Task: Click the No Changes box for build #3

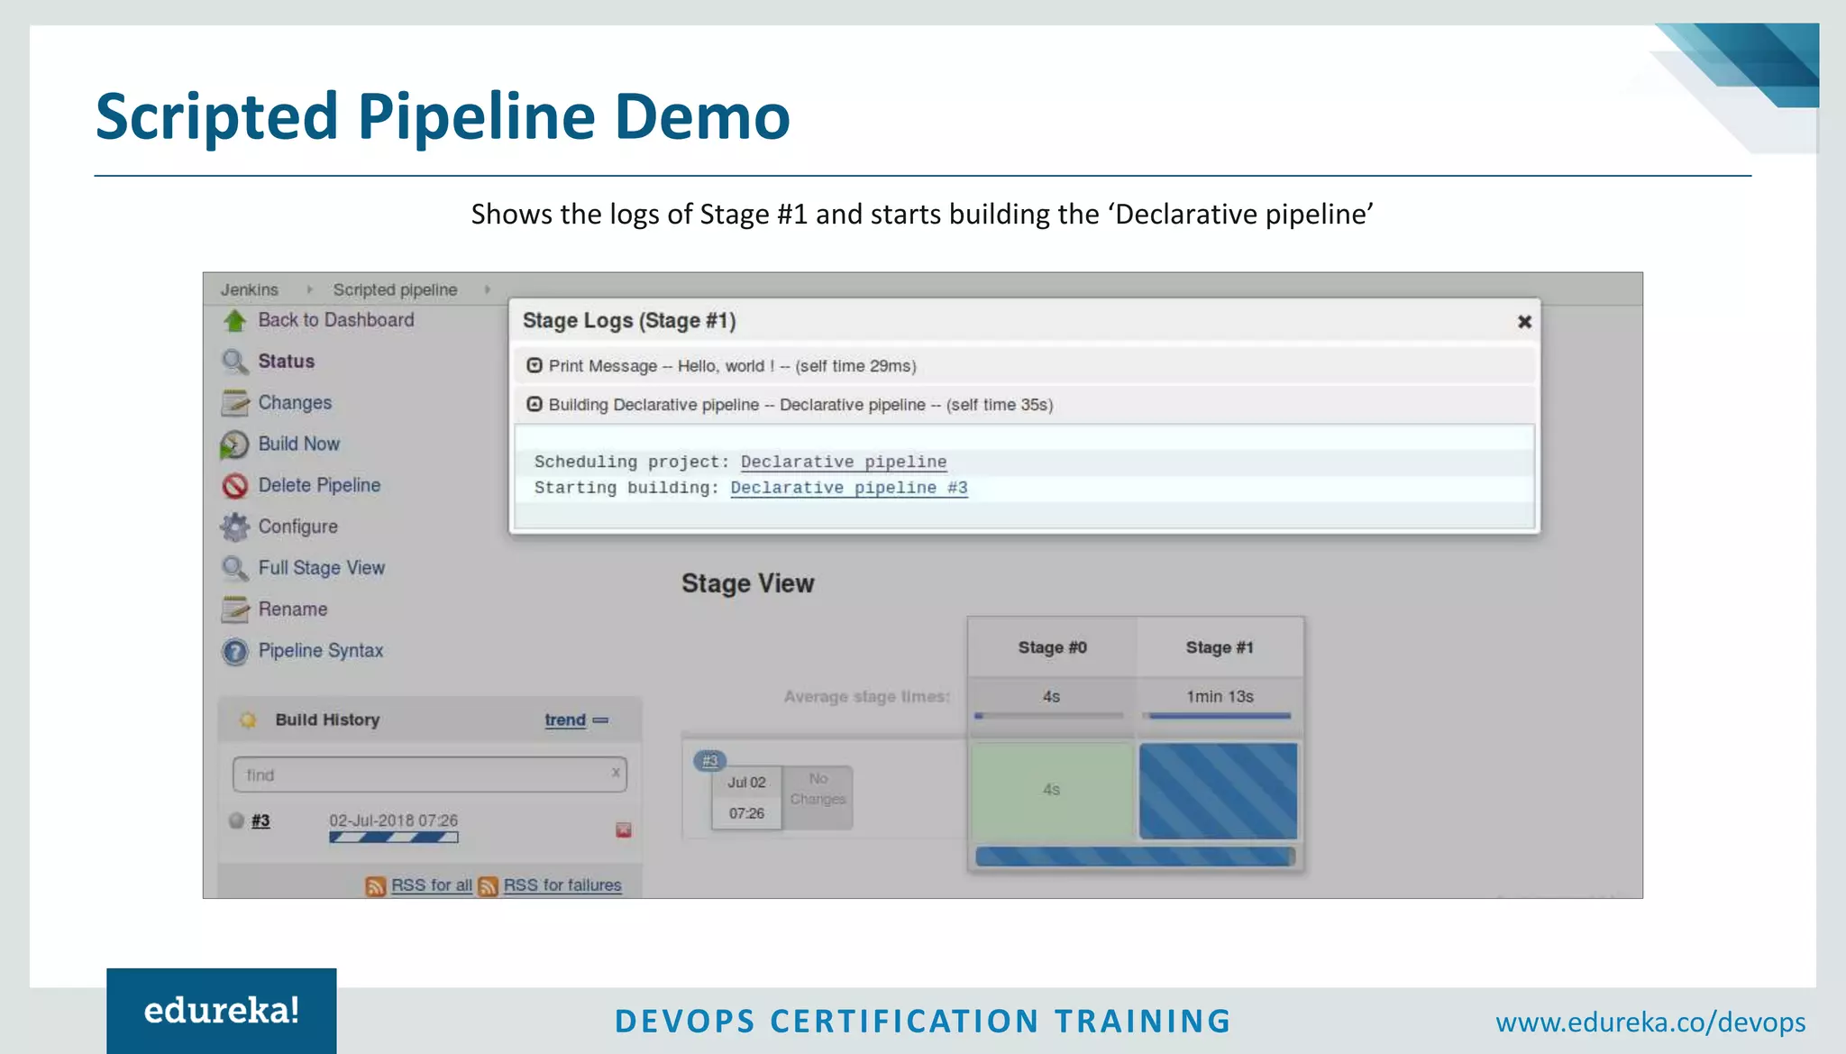Action: (818, 798)
